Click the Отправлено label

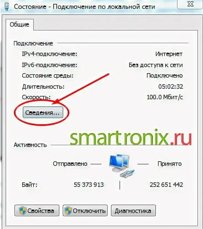coord(70,164)
